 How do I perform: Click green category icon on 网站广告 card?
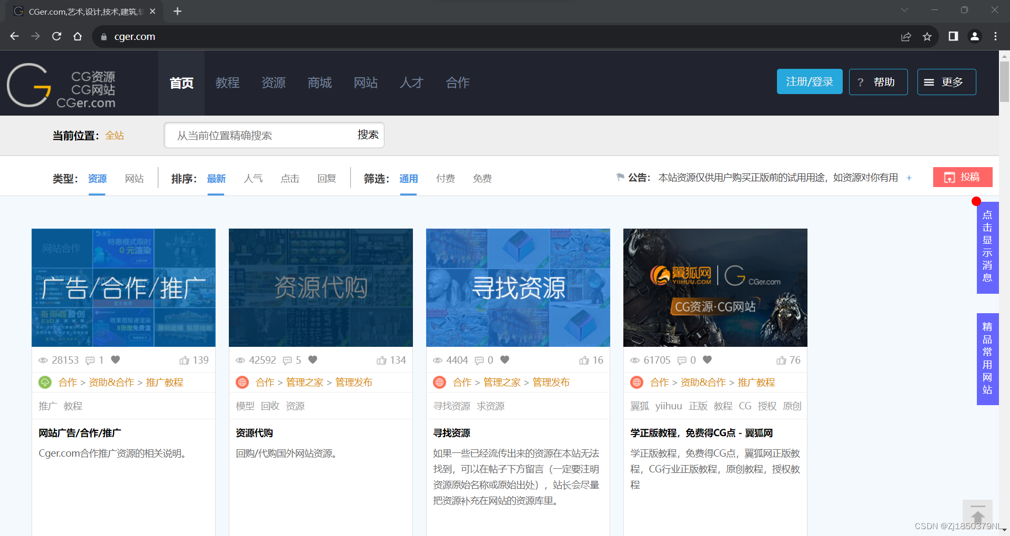(45, 383)
